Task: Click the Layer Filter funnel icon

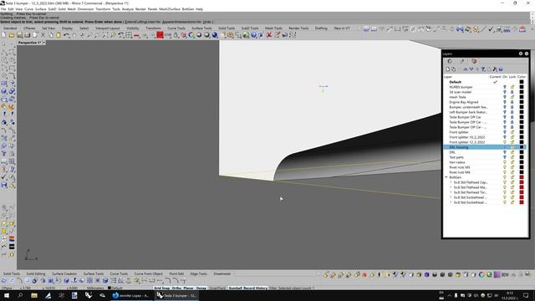Action: [x=483, y=69]
